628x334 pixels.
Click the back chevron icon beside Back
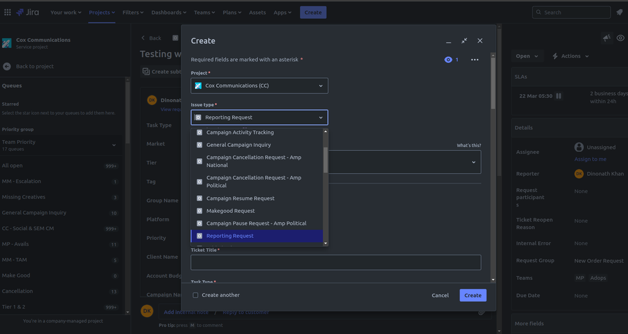click(x=143, y=38)
